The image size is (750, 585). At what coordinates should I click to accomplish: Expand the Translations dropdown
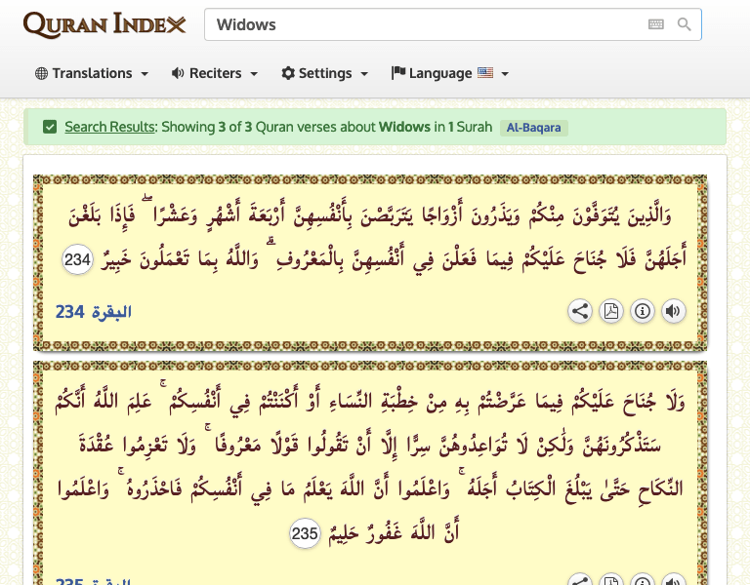pos(91,73)
